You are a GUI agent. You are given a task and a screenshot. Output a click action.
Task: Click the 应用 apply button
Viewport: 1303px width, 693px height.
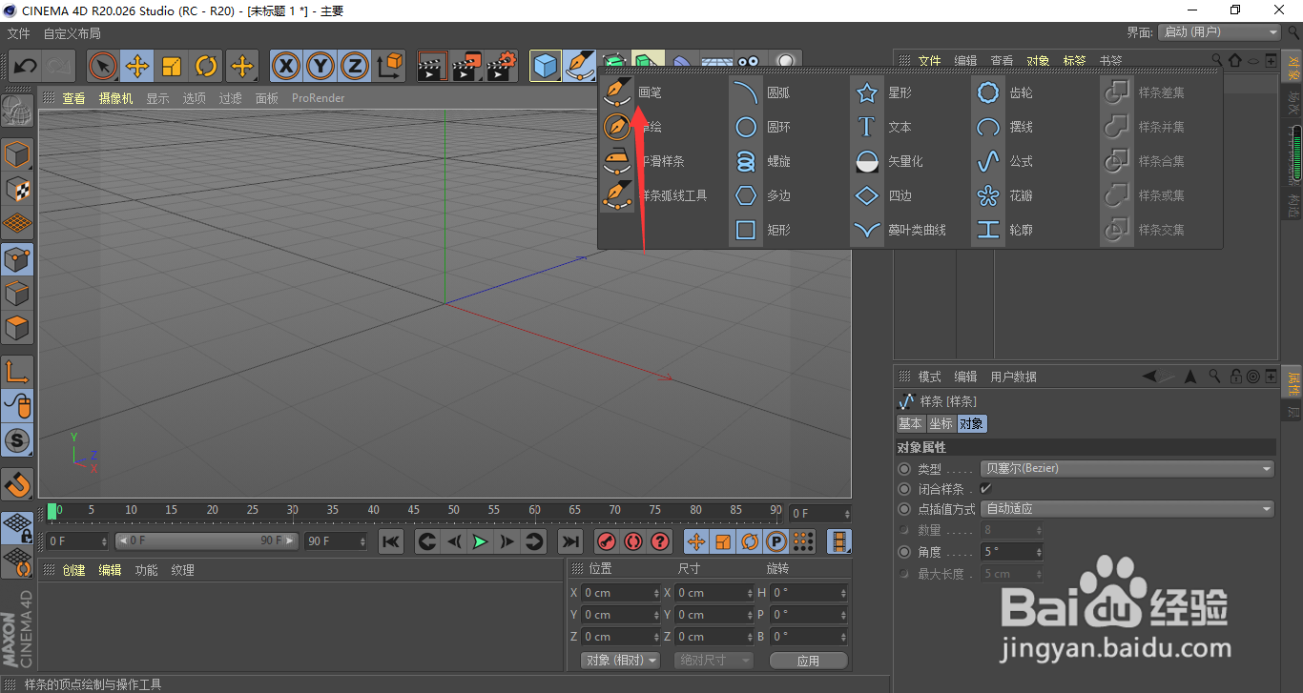(x=808, y=660)
